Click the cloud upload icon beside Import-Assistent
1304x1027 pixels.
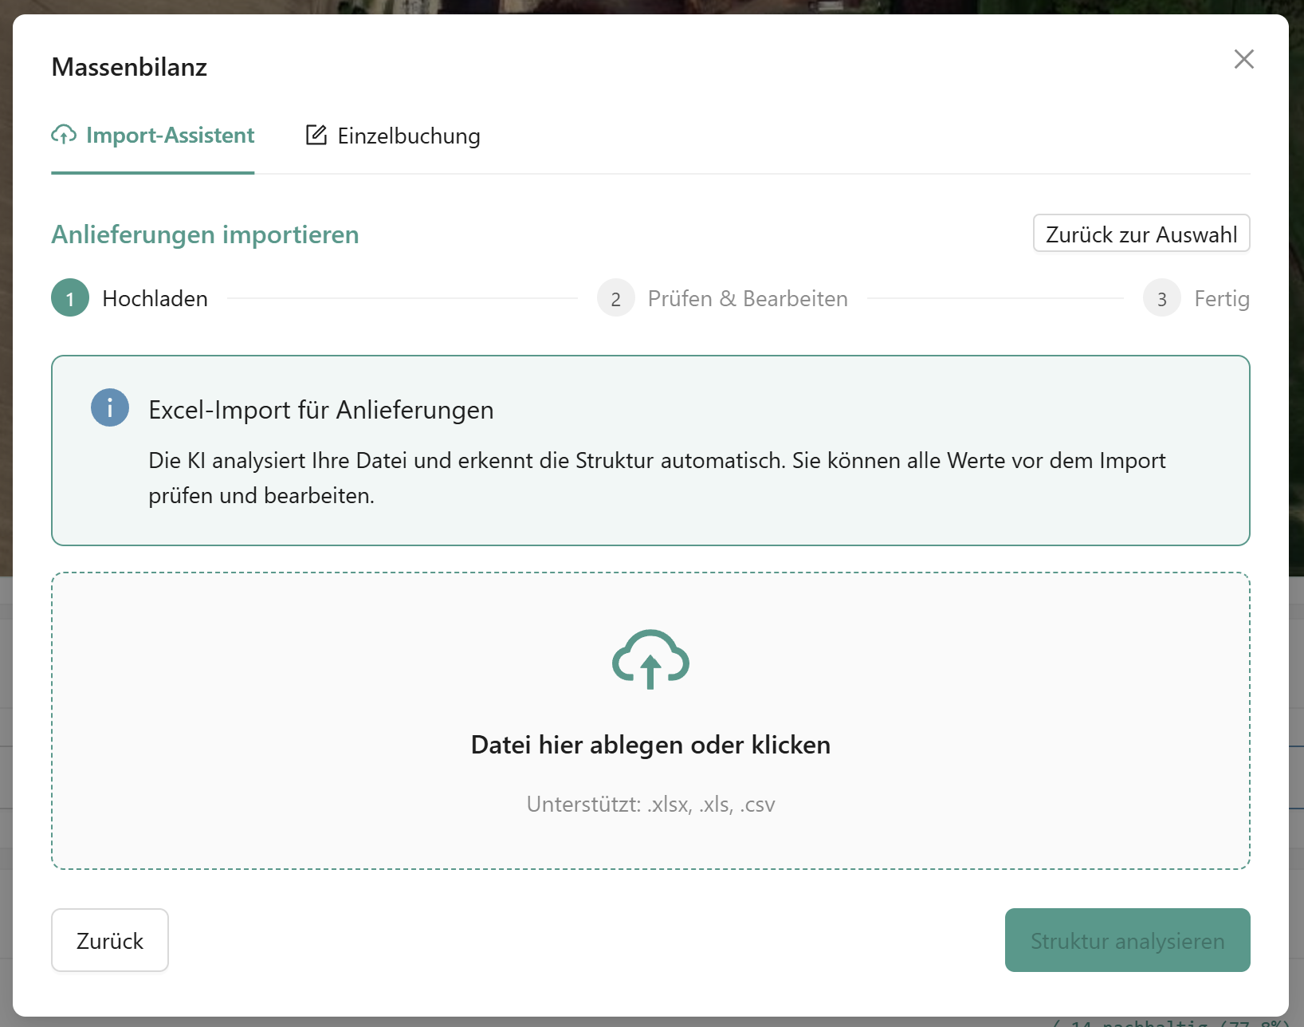point(64,136)
